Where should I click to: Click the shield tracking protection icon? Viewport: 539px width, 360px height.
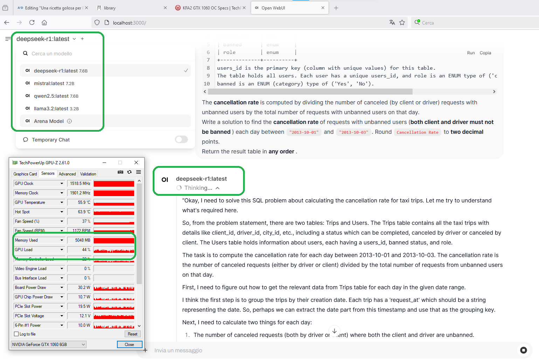tap(97, 22)
